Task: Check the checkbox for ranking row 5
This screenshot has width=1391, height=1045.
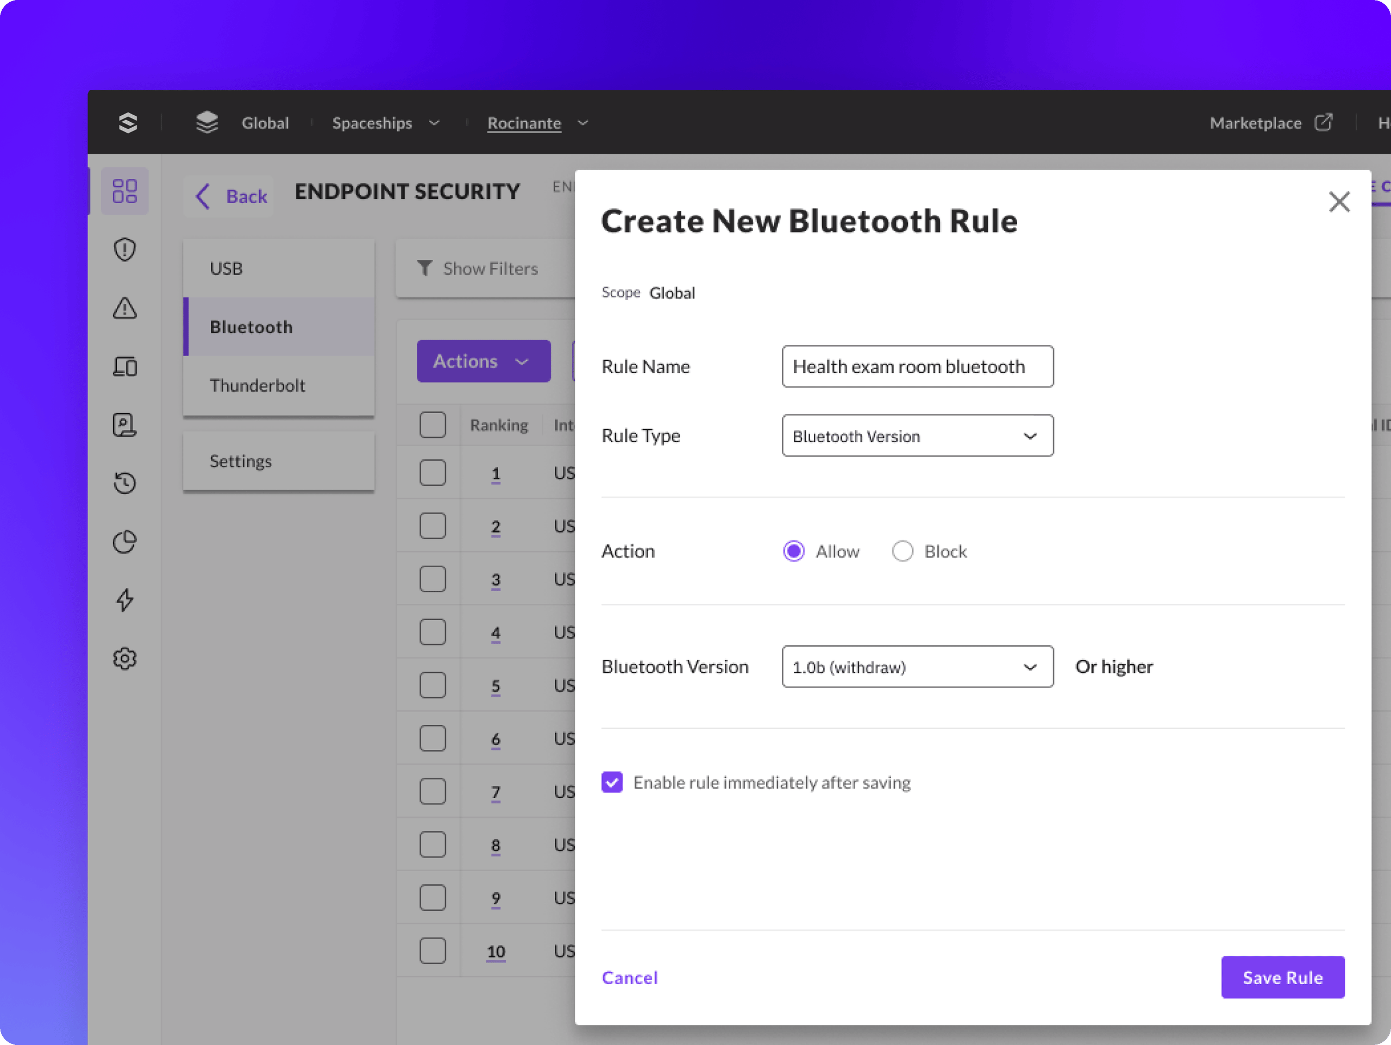Action: tap(433, 685)
